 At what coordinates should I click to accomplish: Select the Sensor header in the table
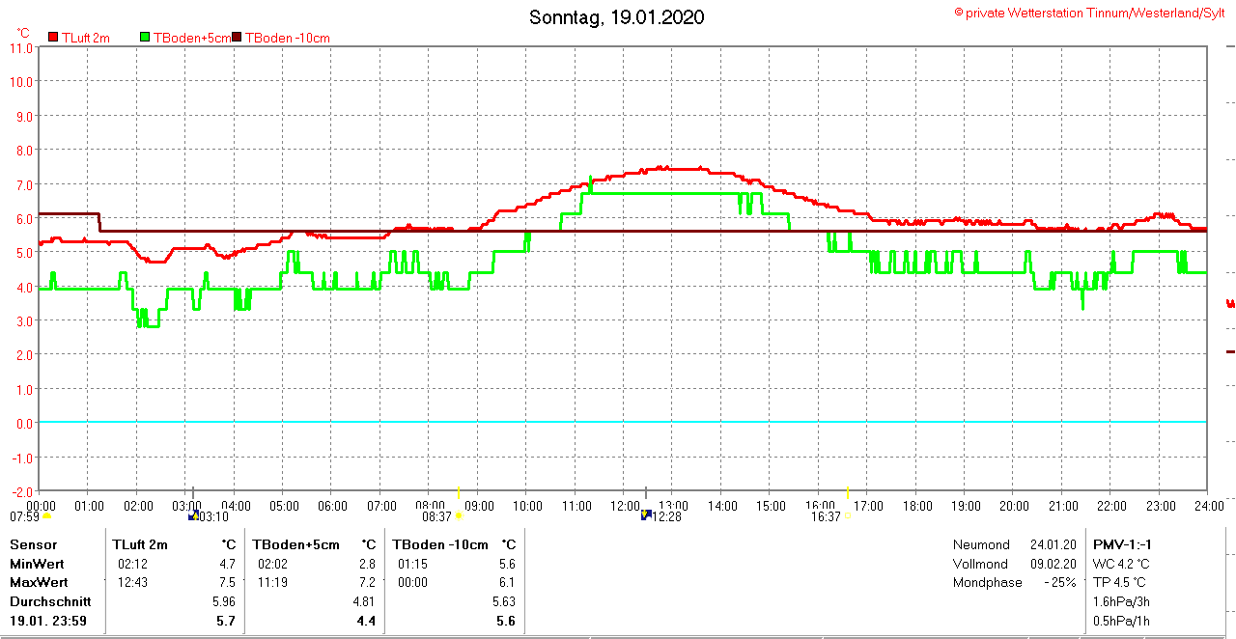pos(33,544)
